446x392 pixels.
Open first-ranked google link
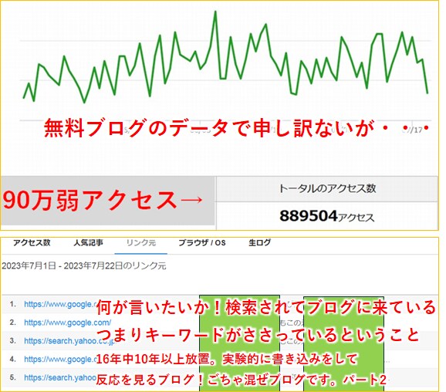click(60, 304)
